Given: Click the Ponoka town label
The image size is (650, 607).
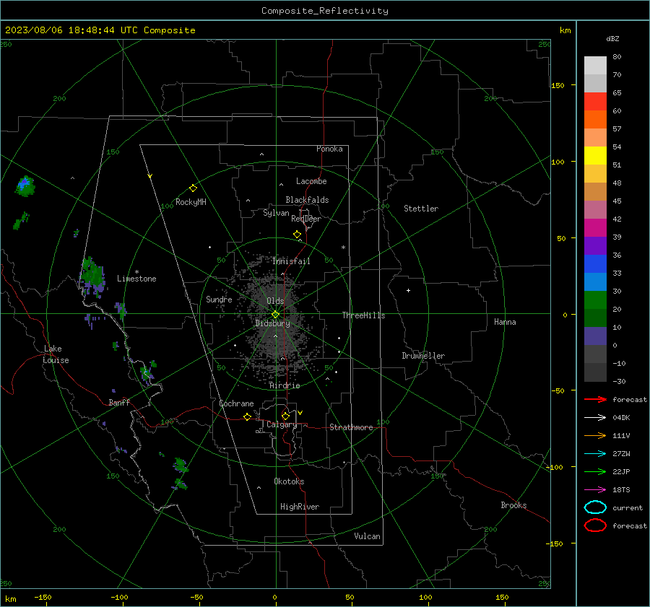Looking at the screenshot, I should pos(329,149).
